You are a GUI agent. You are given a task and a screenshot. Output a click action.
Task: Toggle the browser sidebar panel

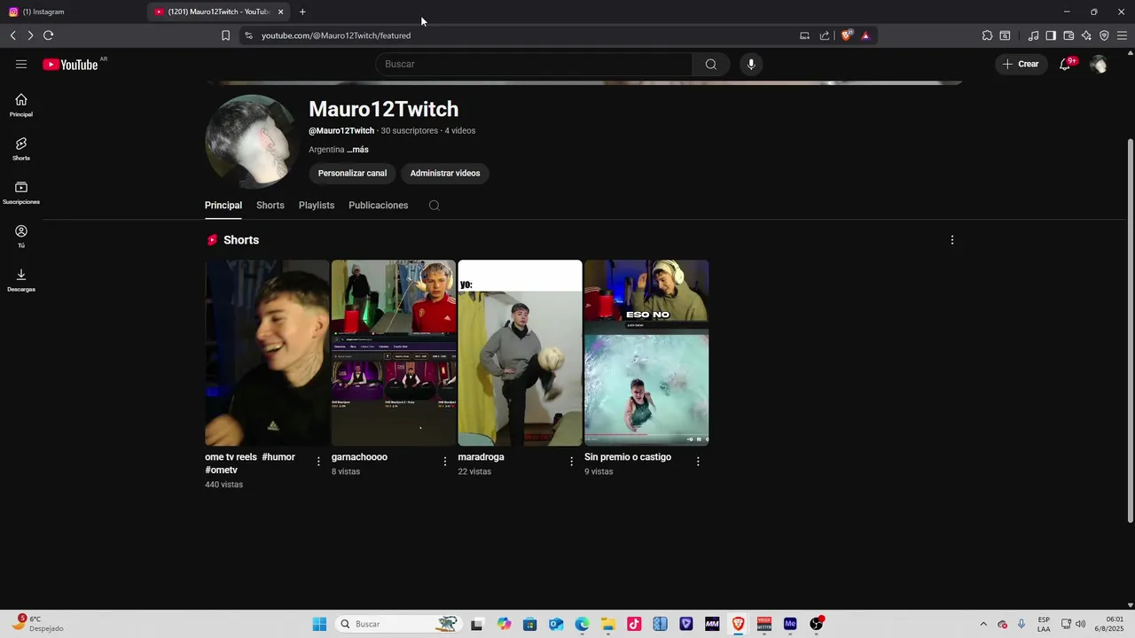pos(1051,35)
